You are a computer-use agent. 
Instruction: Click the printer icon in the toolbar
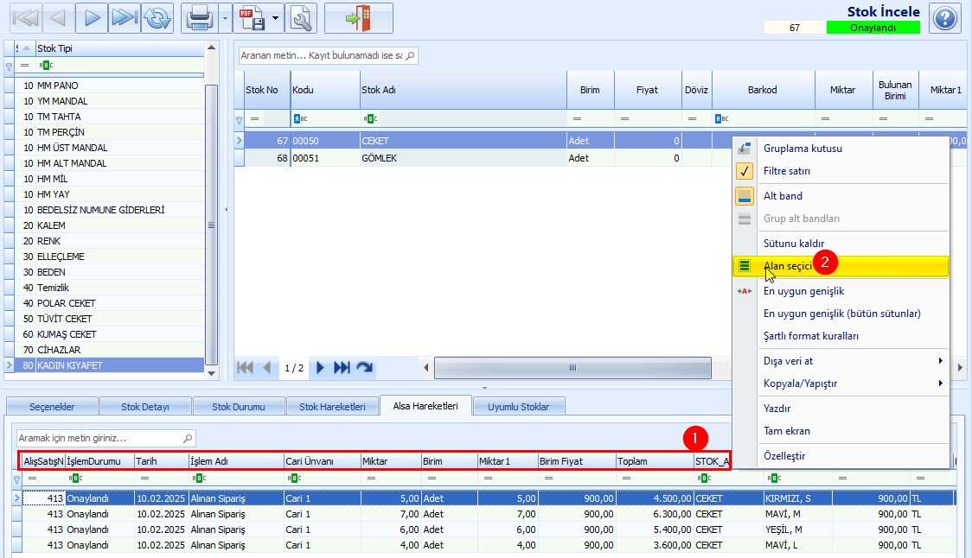click(200, 18)
